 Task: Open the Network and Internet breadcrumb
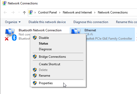click(x=77, y=12)
